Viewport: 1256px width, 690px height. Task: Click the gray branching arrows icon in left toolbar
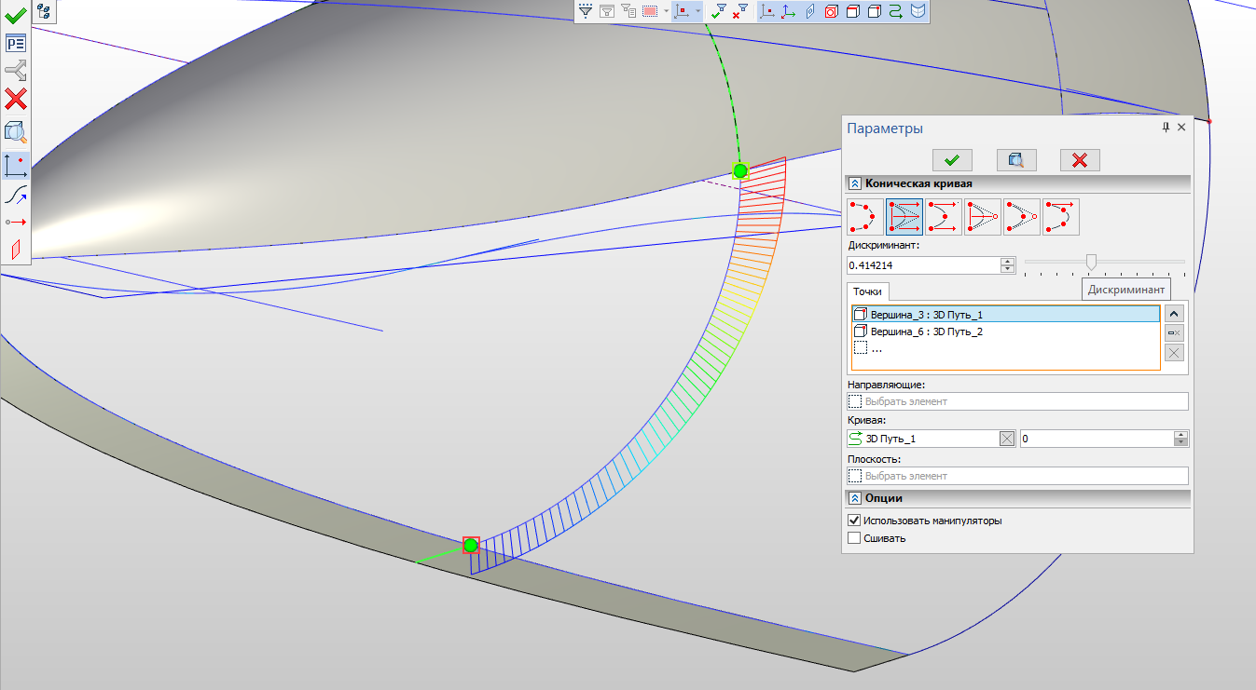16,71
